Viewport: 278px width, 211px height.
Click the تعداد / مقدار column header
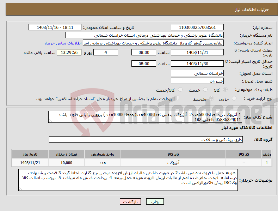point(66,154)
